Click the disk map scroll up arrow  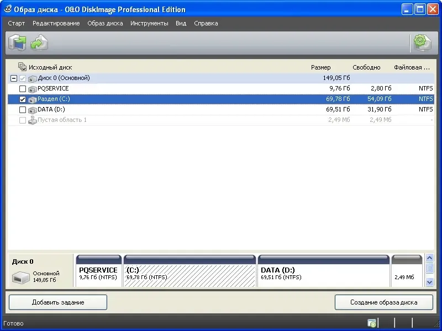point(429,258)
